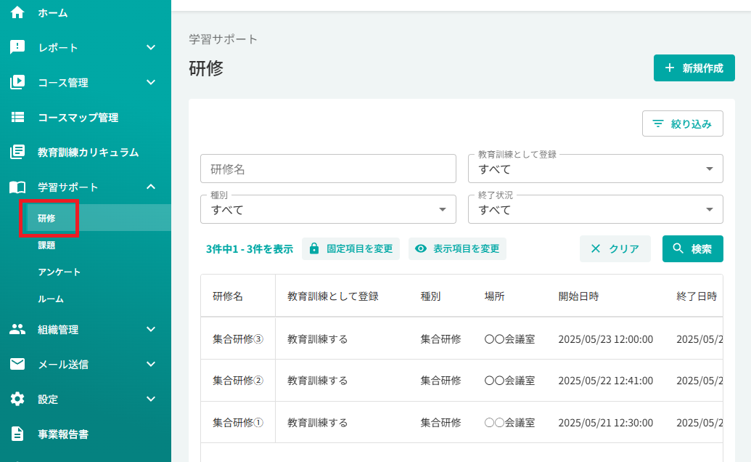751x462 pixels.
Task: Expand the 設定 menu chevron
Action: click(x=151, y=399)
